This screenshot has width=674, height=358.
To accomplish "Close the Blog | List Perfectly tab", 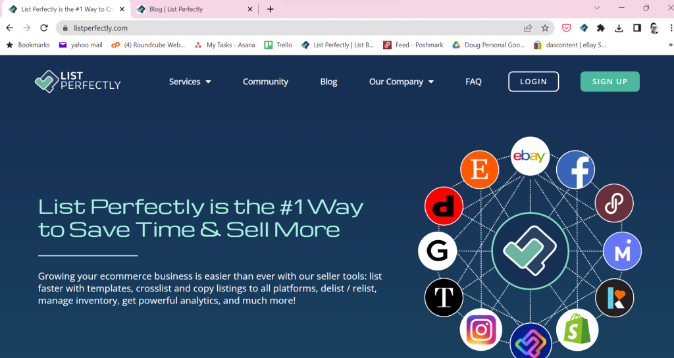I will [250, 9].
